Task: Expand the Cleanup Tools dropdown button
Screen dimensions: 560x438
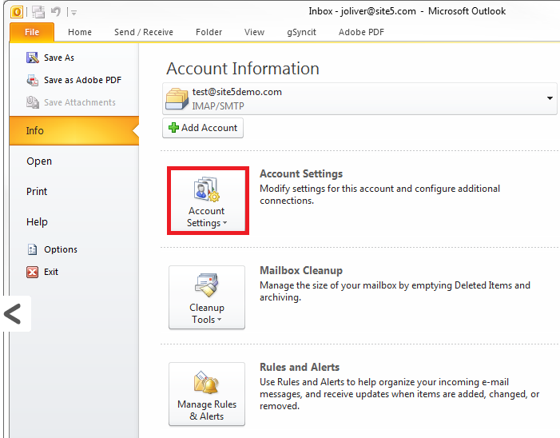Action: coord(206,297)
